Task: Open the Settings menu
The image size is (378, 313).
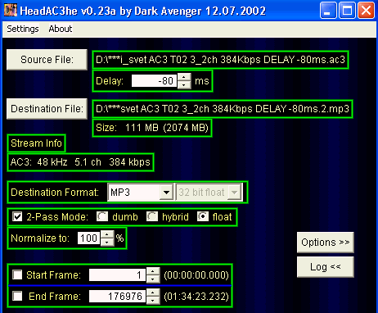Action: [23, 29]
